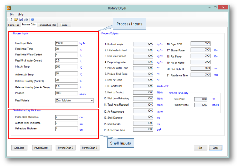Click the Heat to Product output box

(x=143, y=92)
